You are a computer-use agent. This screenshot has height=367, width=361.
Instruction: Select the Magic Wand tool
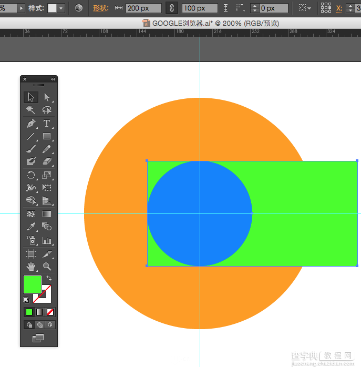(x=31, y=110)
